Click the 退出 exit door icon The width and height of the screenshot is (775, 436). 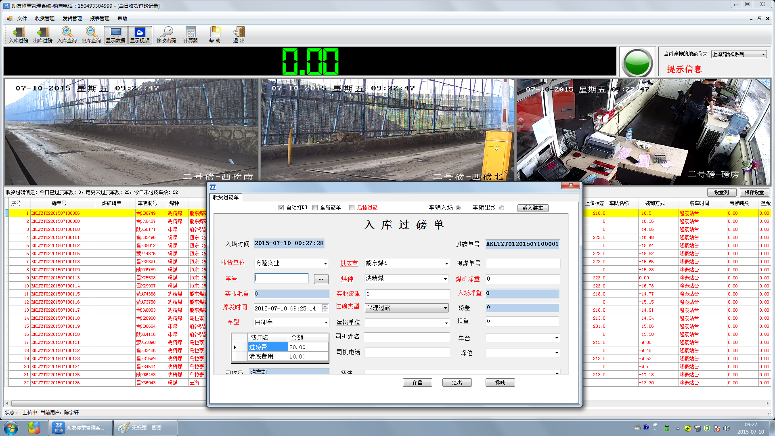(239, 32)
